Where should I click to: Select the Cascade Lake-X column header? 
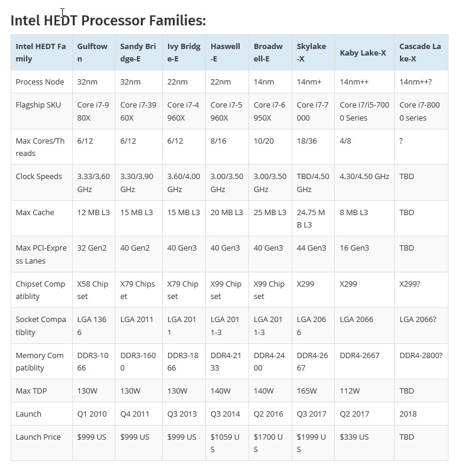click(420, 53)
